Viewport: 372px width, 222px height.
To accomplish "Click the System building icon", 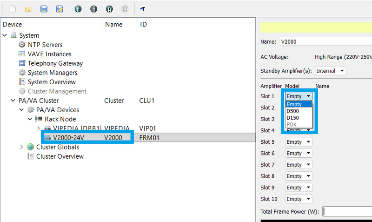I will tap(13, 35).
